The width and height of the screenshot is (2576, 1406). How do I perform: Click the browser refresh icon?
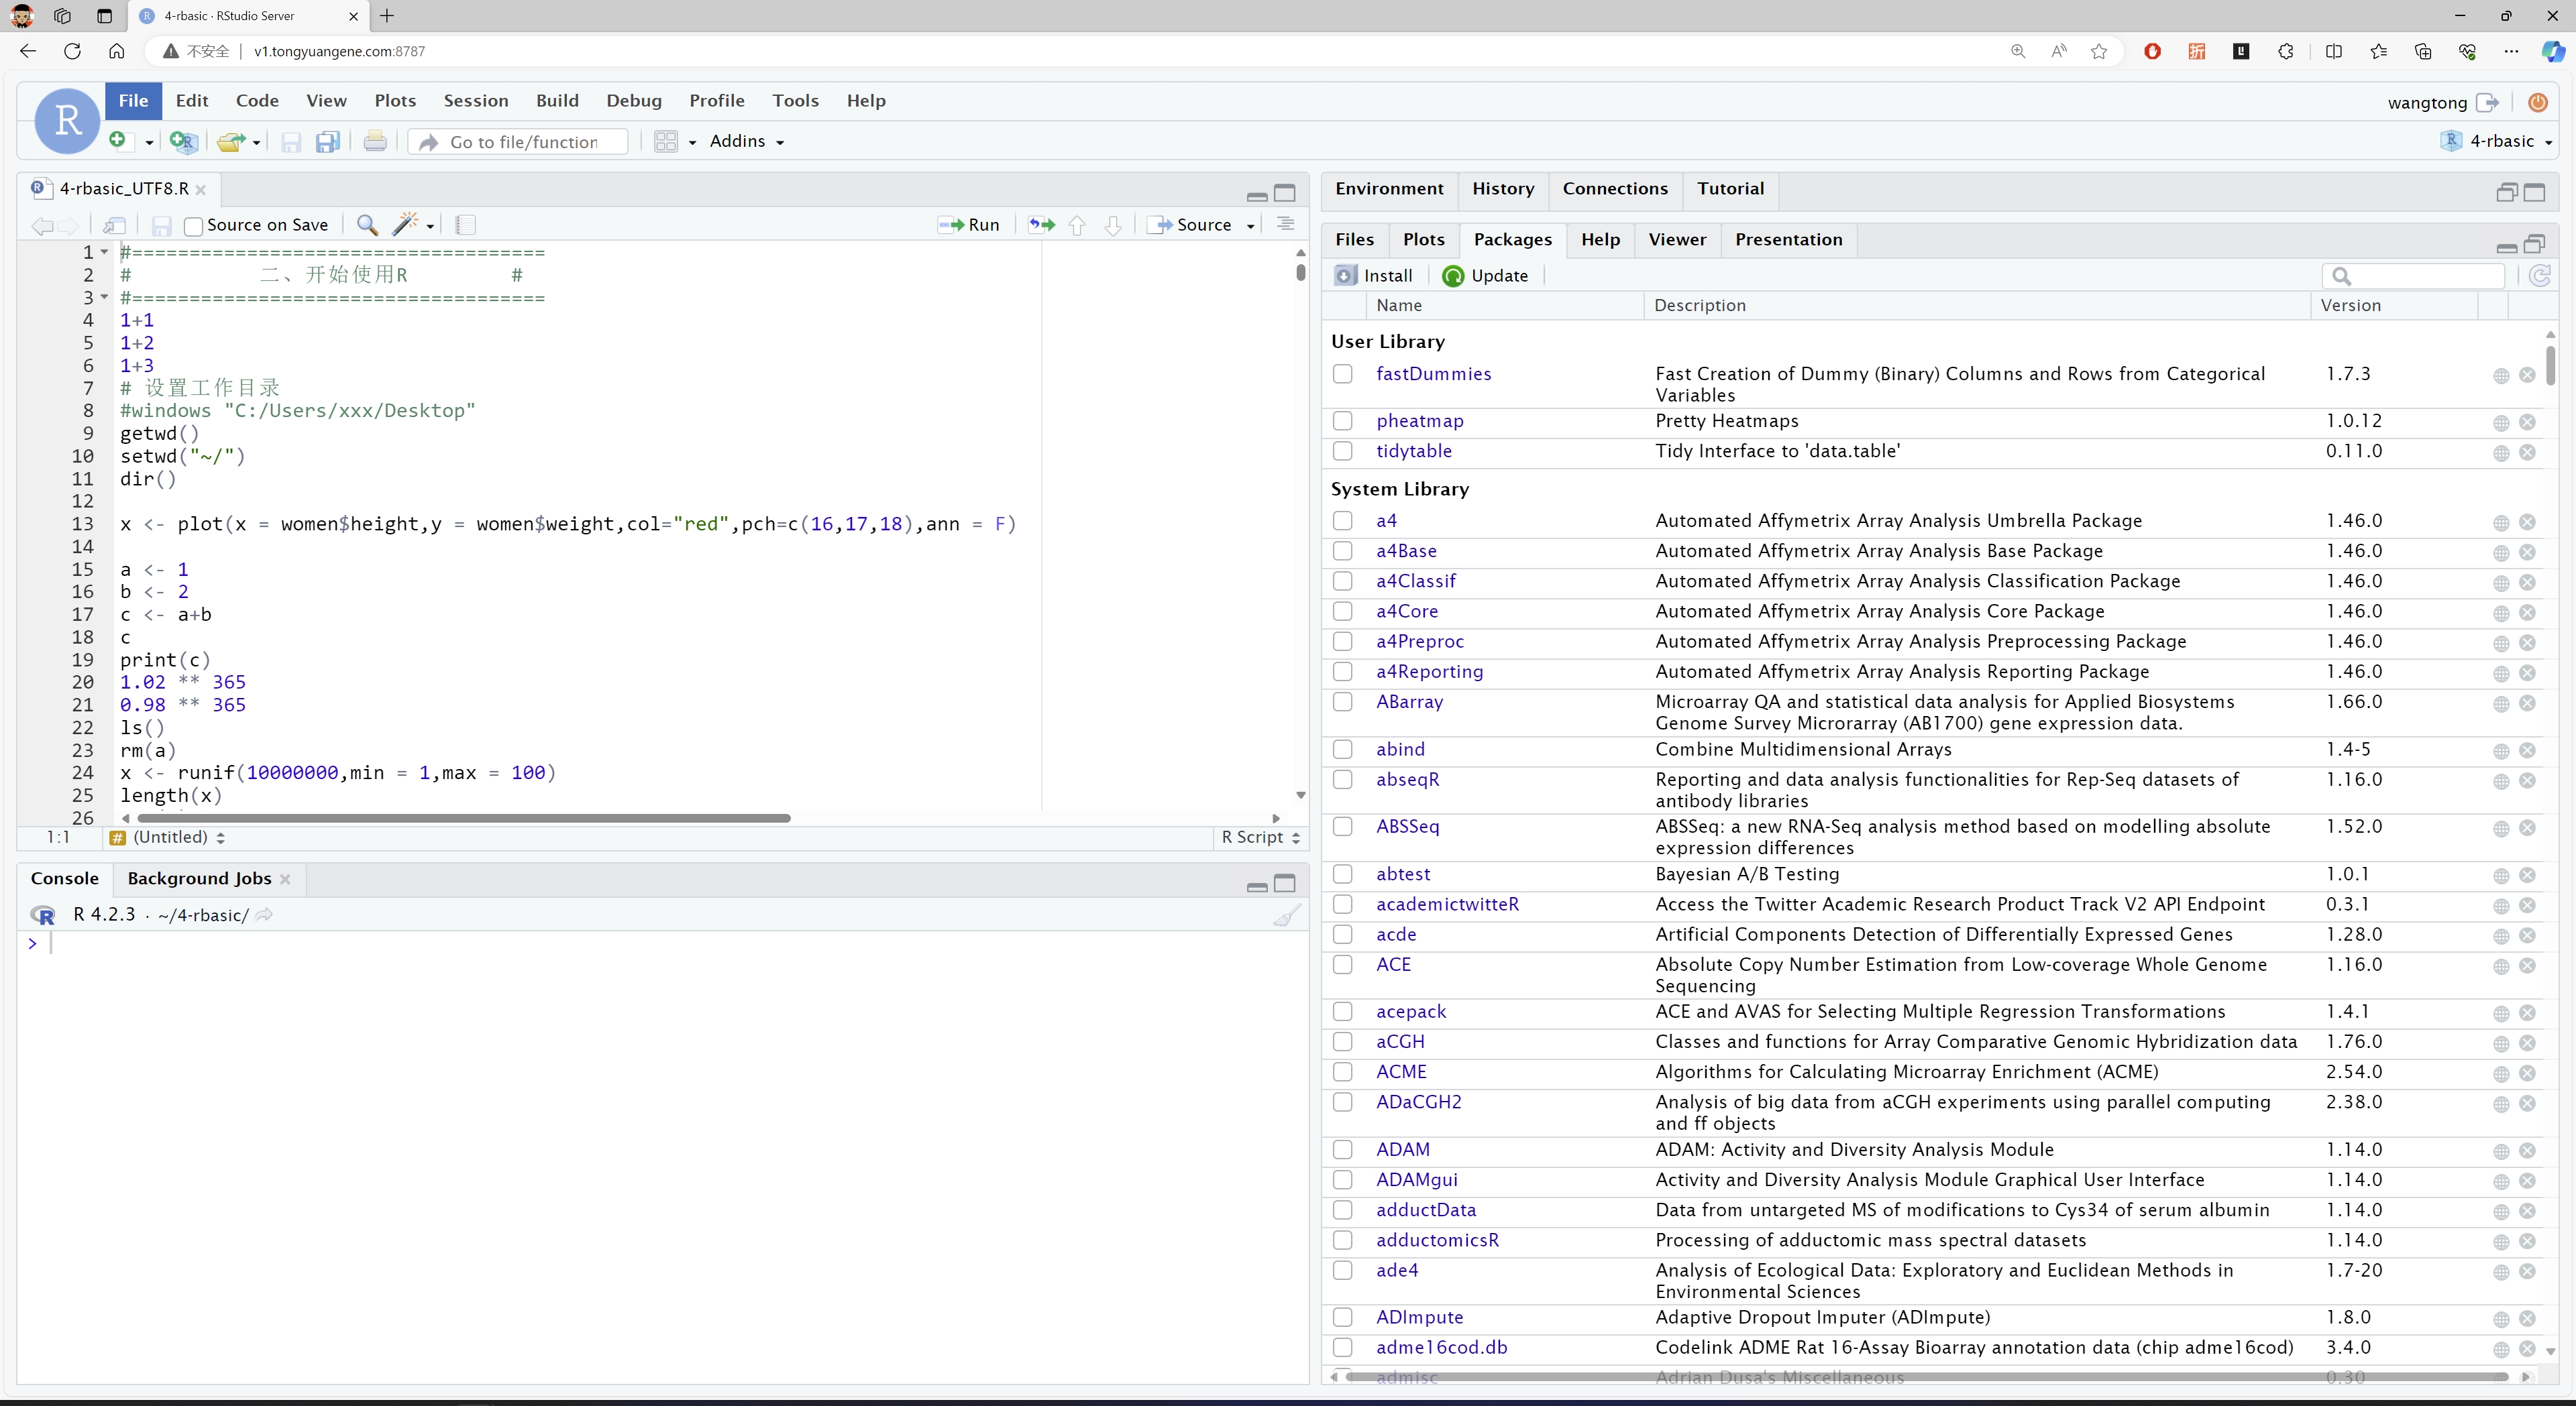pyautogui.click(x=72, y=51)
